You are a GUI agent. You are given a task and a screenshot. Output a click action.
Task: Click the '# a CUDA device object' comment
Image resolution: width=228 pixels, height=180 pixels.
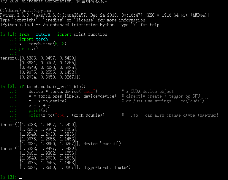148,91
